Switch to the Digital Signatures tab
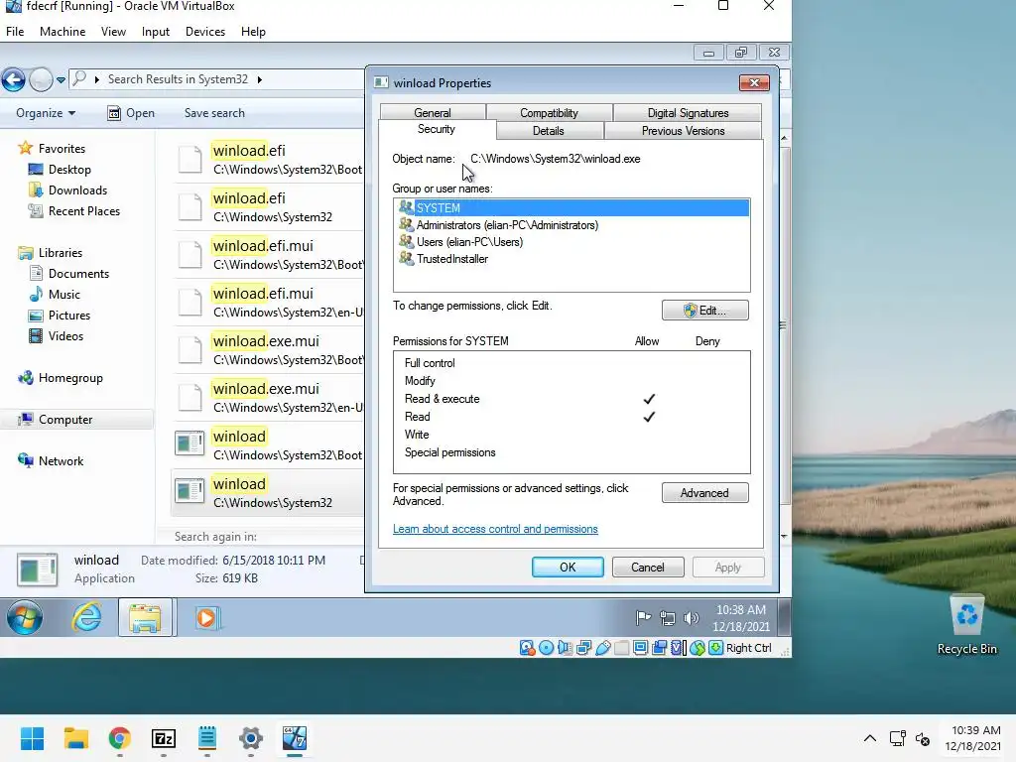 point(688,113)
